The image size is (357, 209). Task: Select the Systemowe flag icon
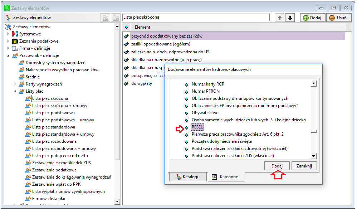pos(15,34)
